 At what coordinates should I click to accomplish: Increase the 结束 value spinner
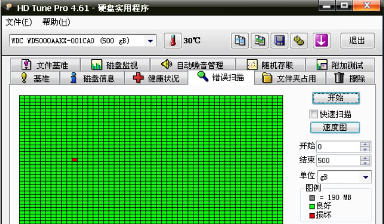point(365,158)
